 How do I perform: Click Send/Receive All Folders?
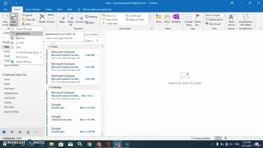pyautogui.click(x=246, y=20)
